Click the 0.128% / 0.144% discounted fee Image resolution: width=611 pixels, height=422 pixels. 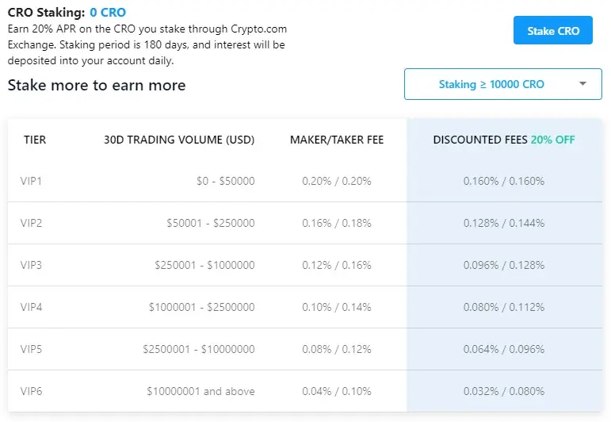(x=504, y=223)
